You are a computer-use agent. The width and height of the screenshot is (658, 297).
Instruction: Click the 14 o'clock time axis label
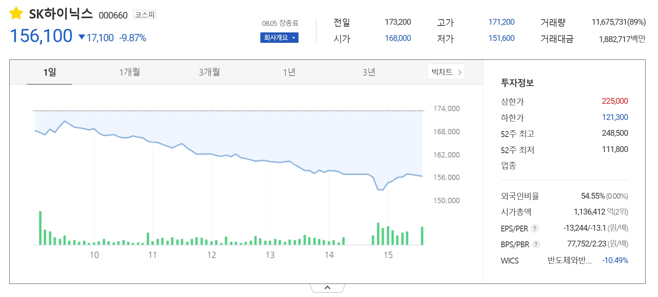pos(329,255)
